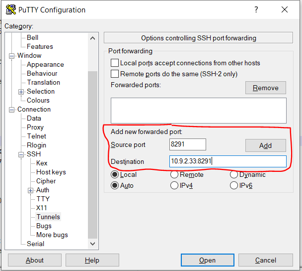Open the Cipher settings
The height and width of the screenshot is (271, 302).
tap(46, 181)
